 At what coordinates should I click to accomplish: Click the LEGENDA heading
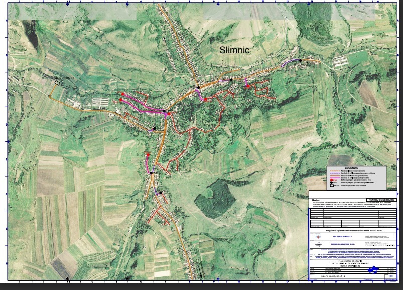point(351,168)
